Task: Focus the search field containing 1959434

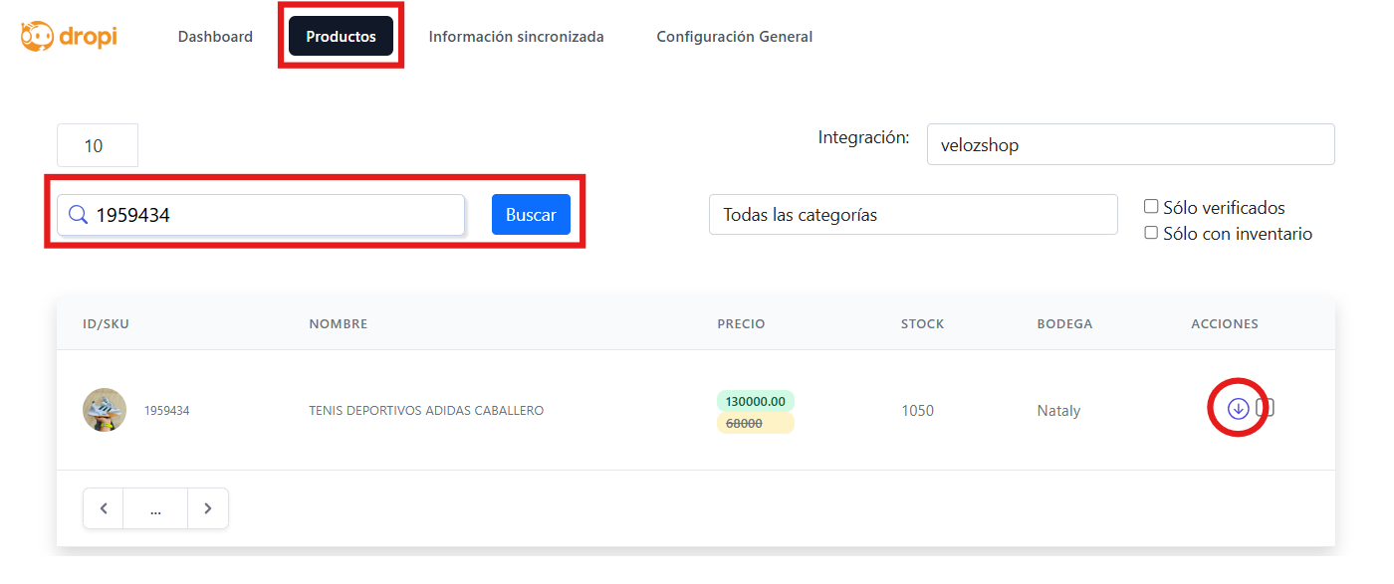Action: 274,215
